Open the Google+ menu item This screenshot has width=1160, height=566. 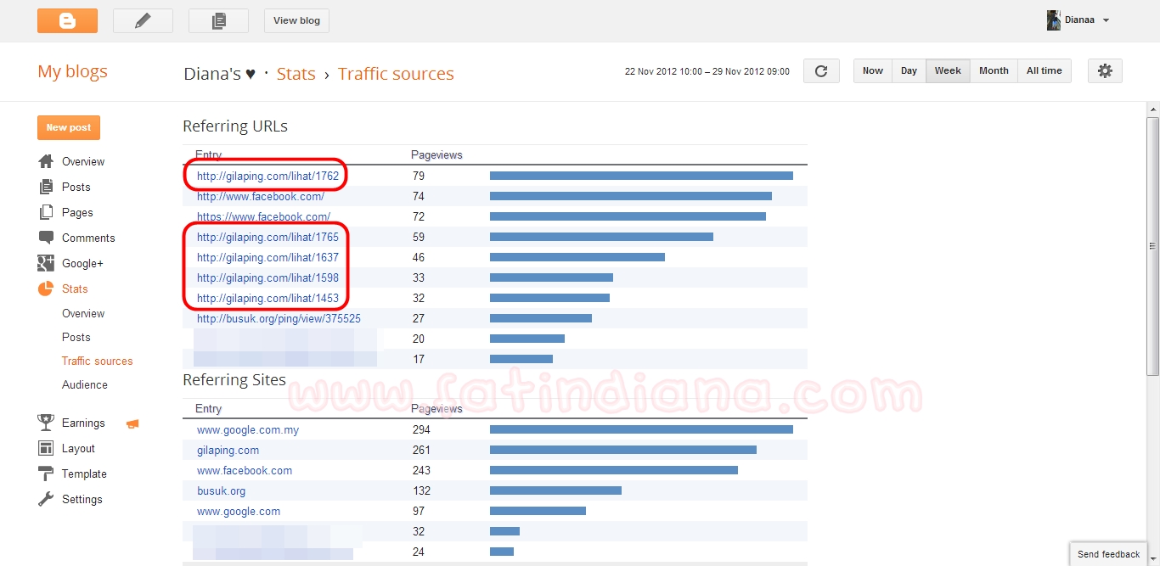coord(82,263)
